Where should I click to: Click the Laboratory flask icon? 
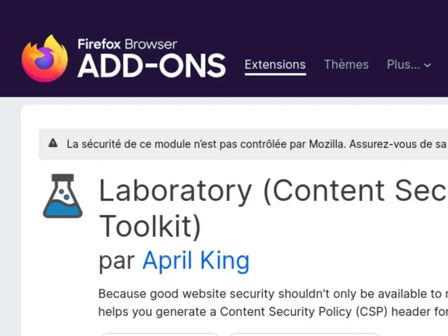pyautogui.click(x=62, y=196)
